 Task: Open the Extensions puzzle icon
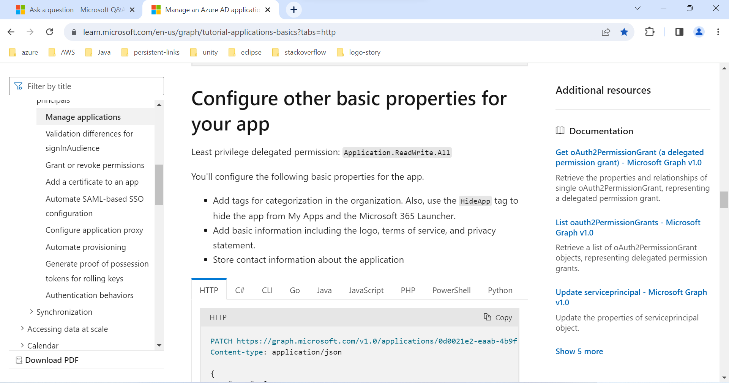pyautogui.click(x=650, y=32)
